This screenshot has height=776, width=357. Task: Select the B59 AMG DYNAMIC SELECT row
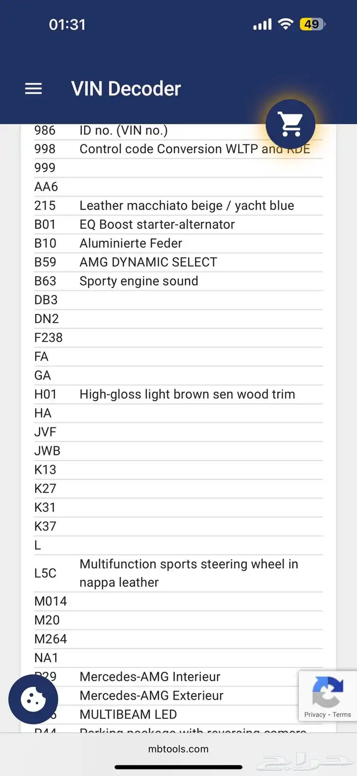(x=148, y=262)
